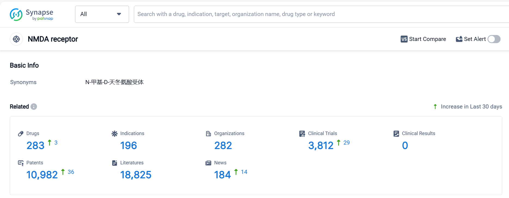This screenshot has width=509, height=198.
Task: Click the Indications virus icon
Action: (x=115, y=134)
